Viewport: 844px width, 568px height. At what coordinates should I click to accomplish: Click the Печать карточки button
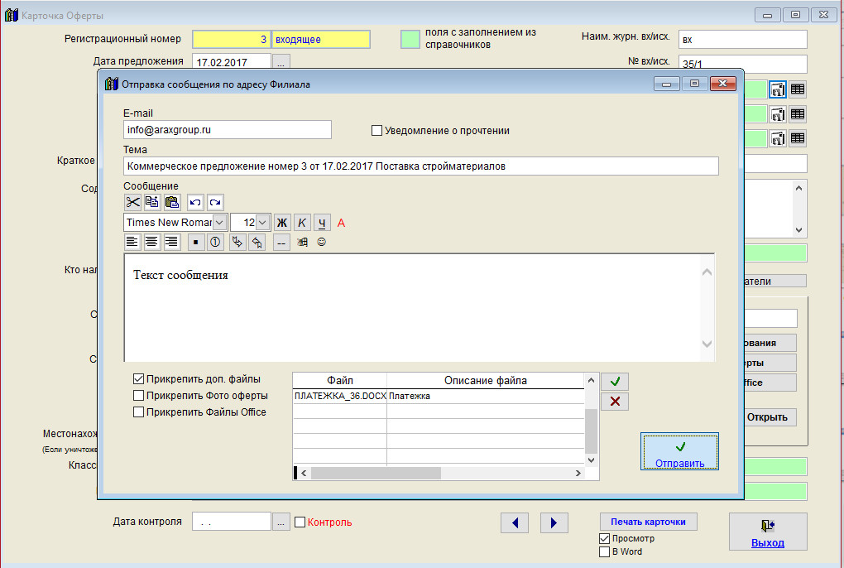coord(648,522)
